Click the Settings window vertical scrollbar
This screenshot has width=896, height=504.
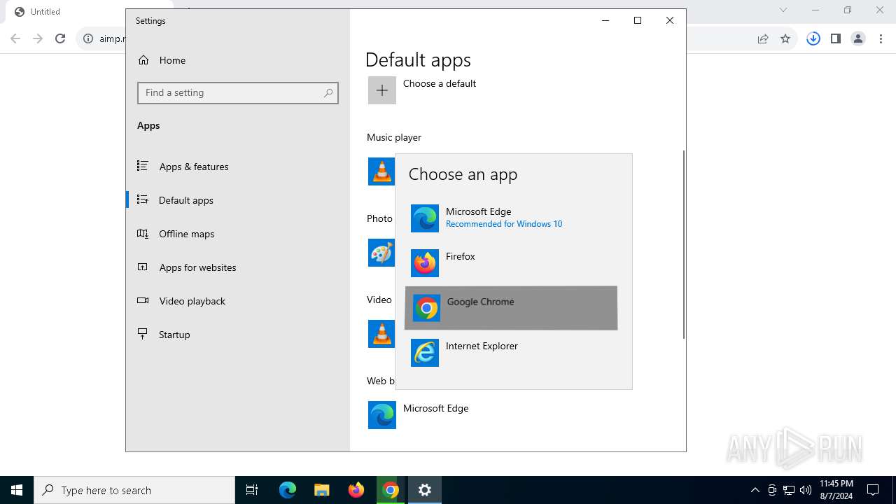[683, 244]
